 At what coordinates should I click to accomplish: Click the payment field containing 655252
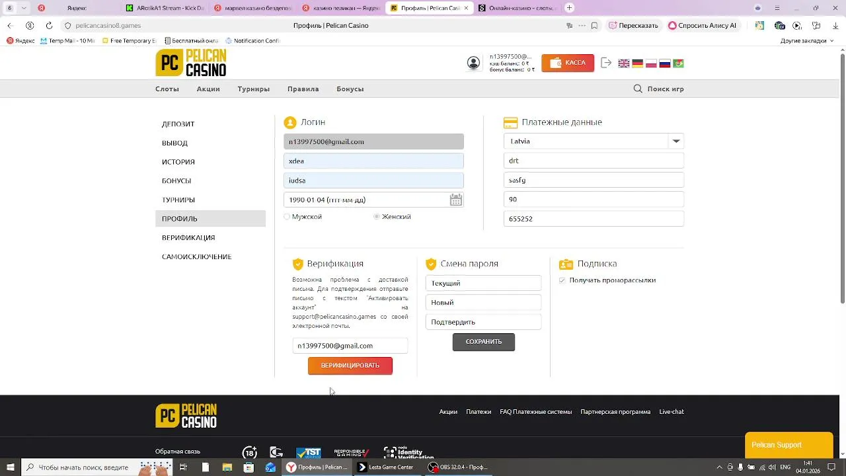[594, 218]
